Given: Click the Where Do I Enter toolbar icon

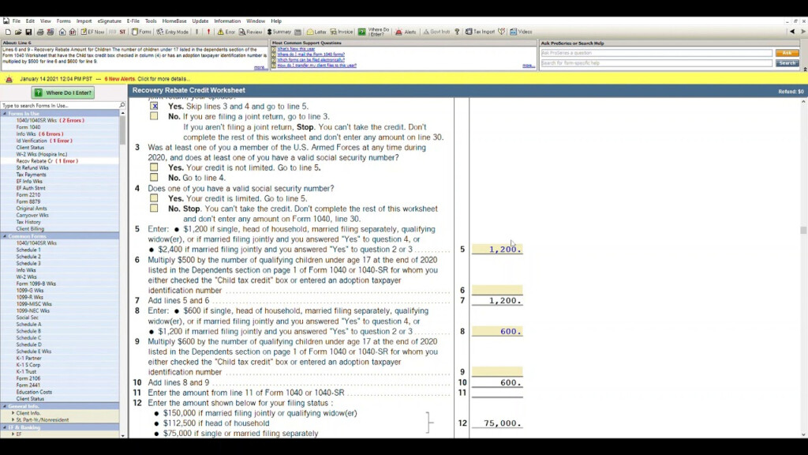Looking at the screenshot, I should tap(374, 32).
